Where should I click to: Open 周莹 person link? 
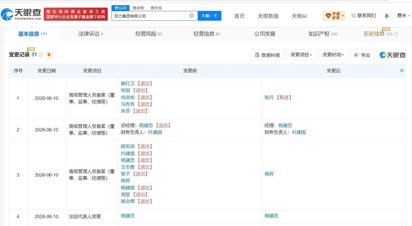coord(125,194)
